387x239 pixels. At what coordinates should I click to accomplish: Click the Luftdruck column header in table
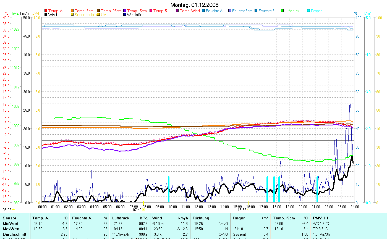pyautogui.click(x=121, y=218)
